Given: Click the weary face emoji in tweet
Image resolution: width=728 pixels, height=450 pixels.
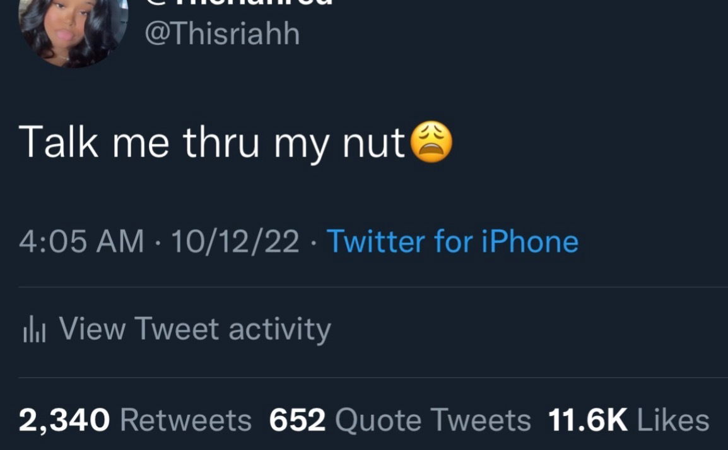Looking at the screenshot, I should click(432, 143).
